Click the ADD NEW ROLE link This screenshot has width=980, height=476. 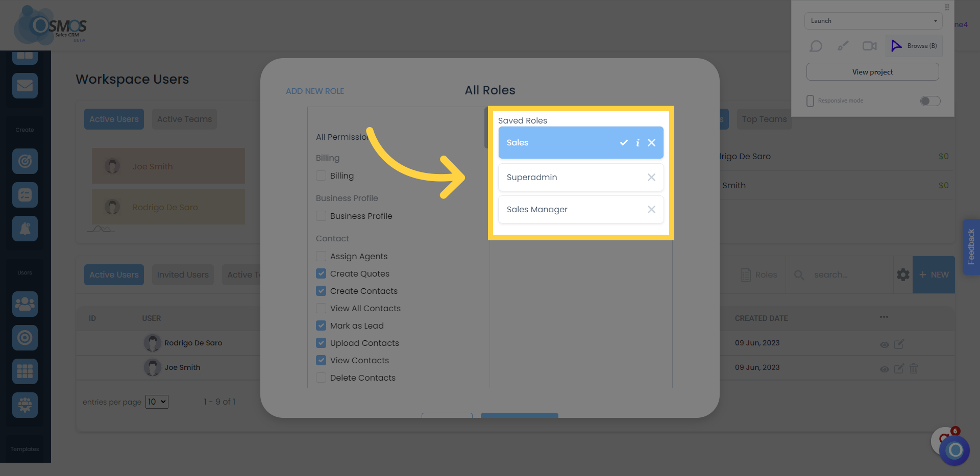(315, 91)
